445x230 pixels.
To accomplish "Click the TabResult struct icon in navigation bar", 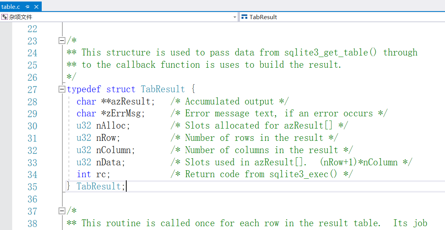I will [244, 17].
